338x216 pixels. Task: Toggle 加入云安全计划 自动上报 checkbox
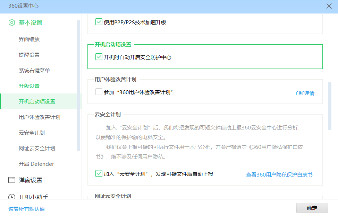click(x=99, y=173)
